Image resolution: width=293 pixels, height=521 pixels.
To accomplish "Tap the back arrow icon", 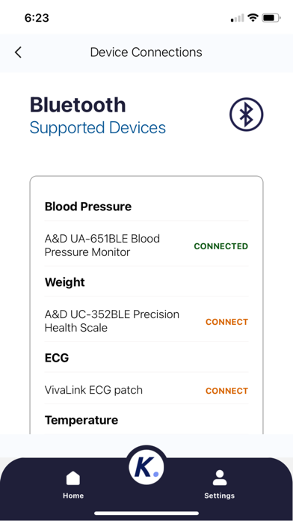I will point(18,52).
